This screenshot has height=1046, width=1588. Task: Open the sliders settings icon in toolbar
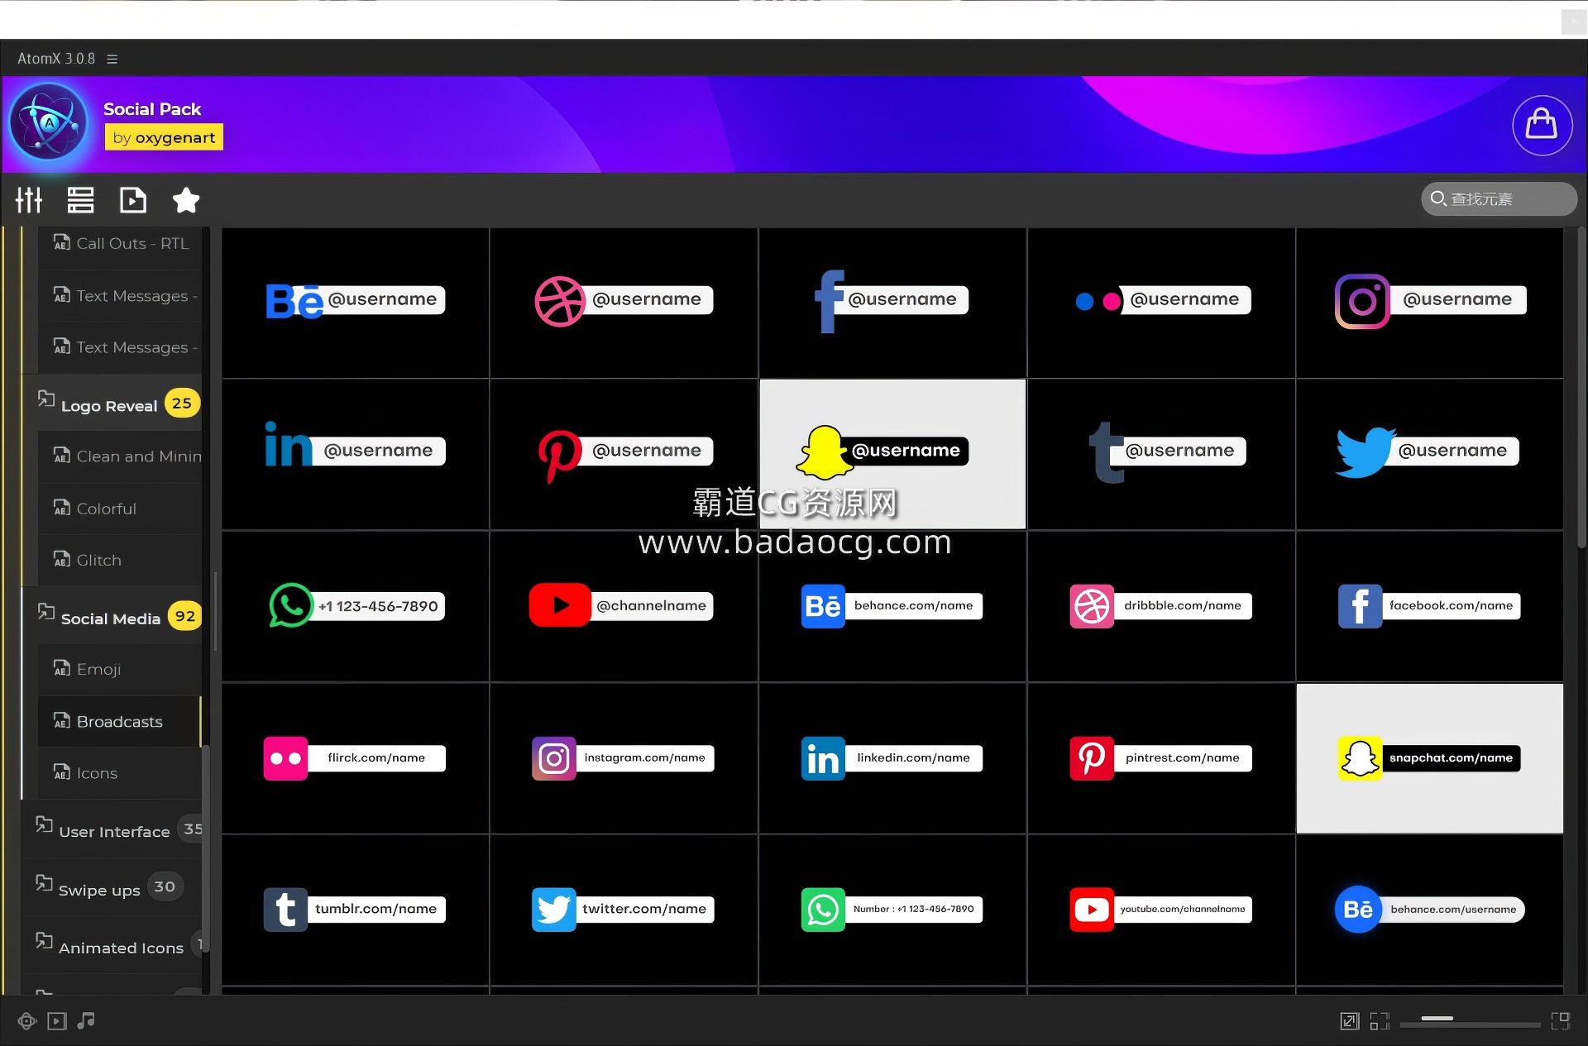click(29, 200)
